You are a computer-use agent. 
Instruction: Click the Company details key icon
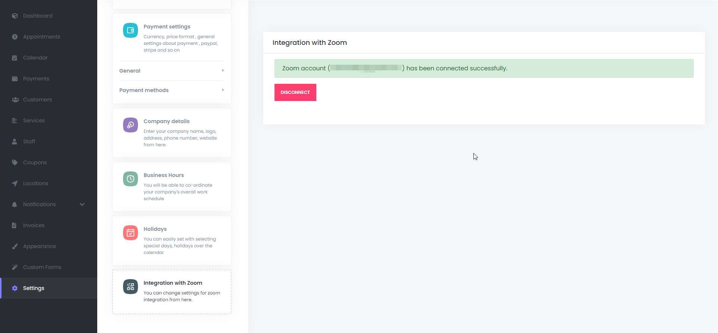coord(131,125)
